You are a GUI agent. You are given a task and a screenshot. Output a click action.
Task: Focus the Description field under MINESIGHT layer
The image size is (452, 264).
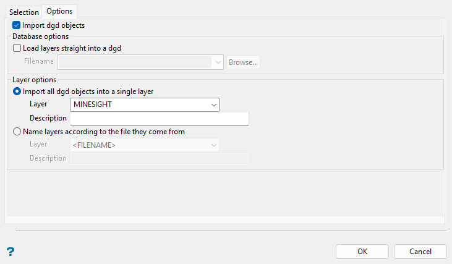[160, 118]
